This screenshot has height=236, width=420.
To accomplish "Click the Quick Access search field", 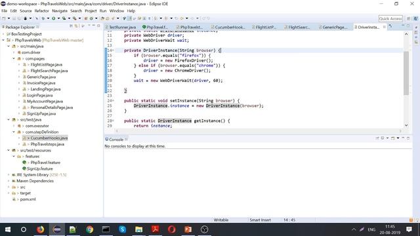I will point(390,18).
